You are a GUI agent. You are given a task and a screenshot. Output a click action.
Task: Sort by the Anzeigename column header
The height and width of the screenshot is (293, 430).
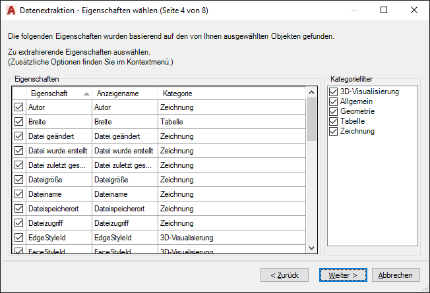[124, 93]
